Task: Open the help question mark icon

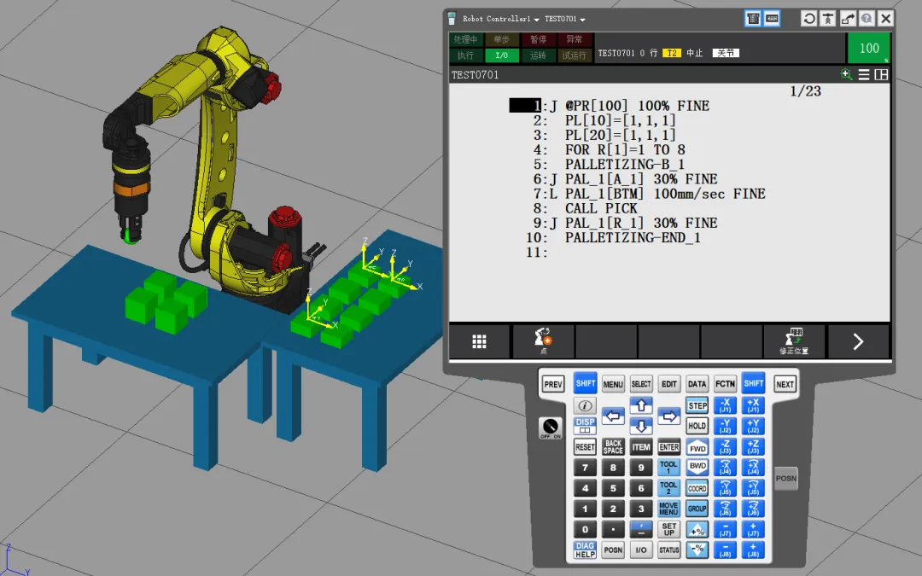Action: (867, 19)
